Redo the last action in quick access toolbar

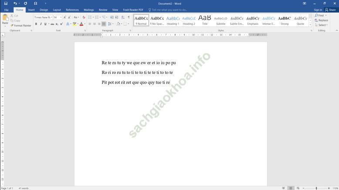pos(26,3)
